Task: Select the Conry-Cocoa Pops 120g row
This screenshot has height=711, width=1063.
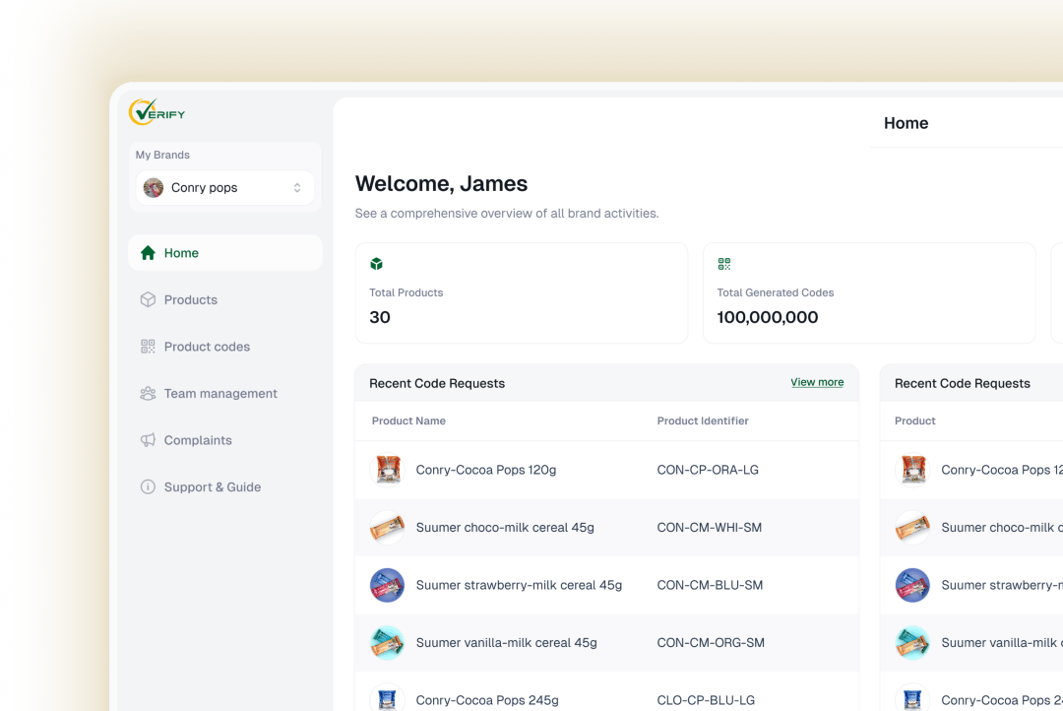Action: click(x=605, y=470)
